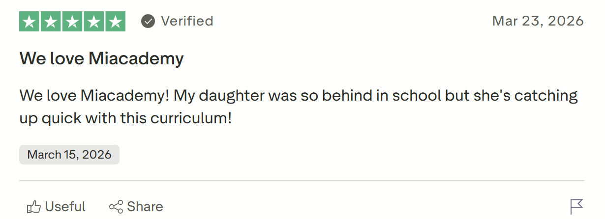The height and width of the screenshot is (219, 605).
Task: Click the first green rating star
Action: click(x=30, y=21)
